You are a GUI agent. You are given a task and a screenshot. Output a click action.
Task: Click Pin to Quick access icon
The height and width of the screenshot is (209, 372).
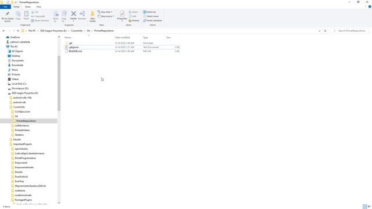(x=8, y=14)
